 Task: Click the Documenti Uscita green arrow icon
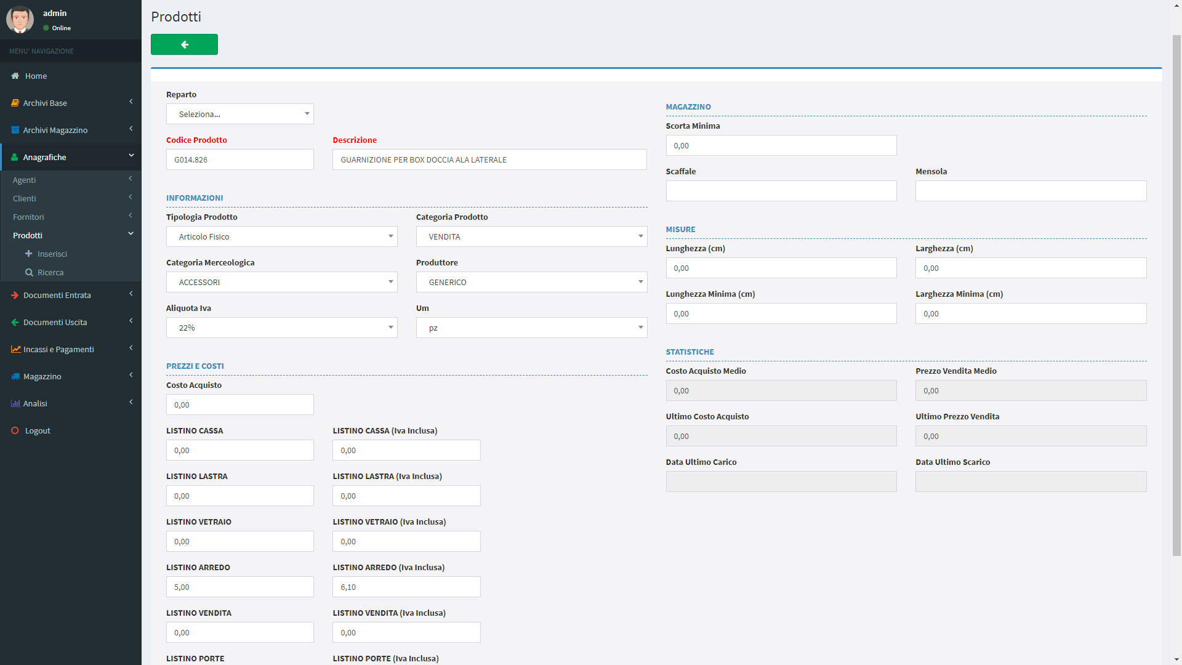click(15, 322)
